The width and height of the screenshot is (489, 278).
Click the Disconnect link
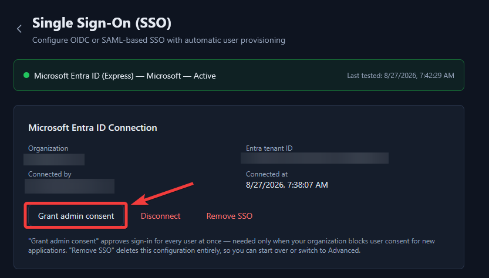pos(160,216)
